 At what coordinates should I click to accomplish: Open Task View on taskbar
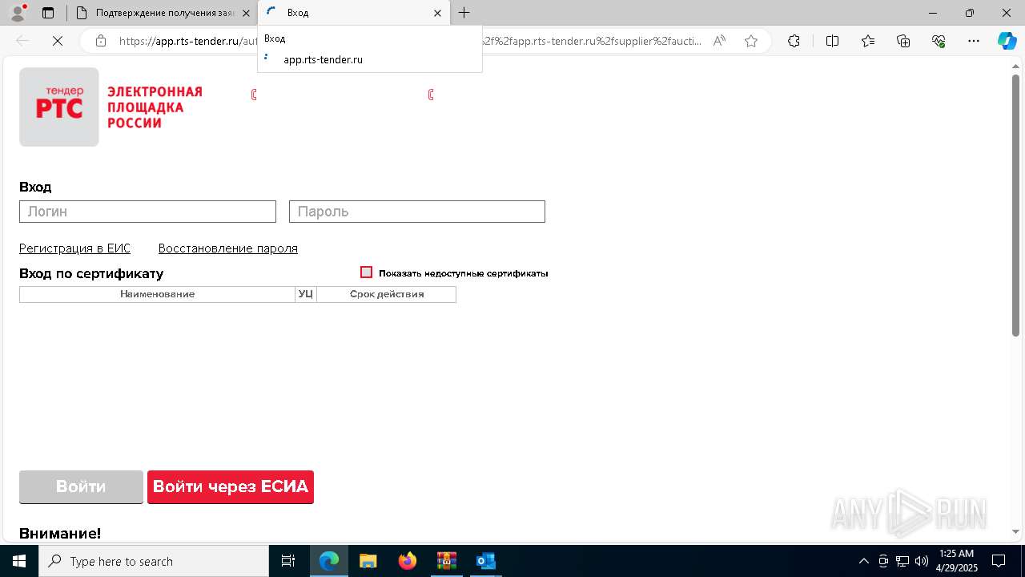288,561
